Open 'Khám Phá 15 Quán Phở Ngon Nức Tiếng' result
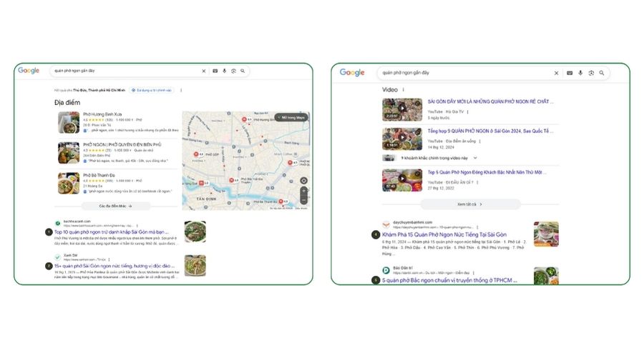Image resolution: width=644 pixels, height=348 pixels. pyautogui.click(x=444, y=234)
